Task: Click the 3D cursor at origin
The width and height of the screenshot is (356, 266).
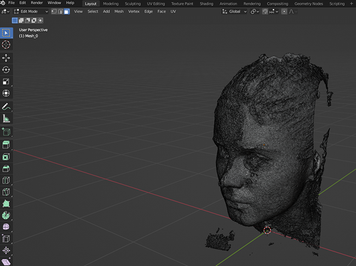Action: (x=267, y=230)
